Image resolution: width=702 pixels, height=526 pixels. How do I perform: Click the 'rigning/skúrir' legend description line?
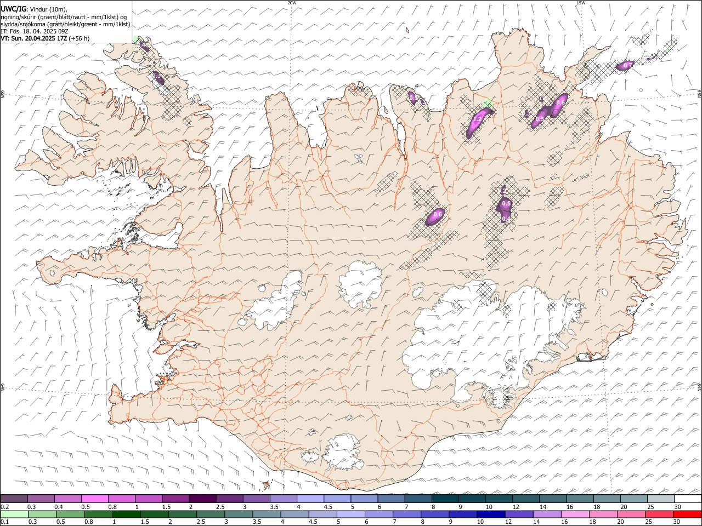(64, 17)
